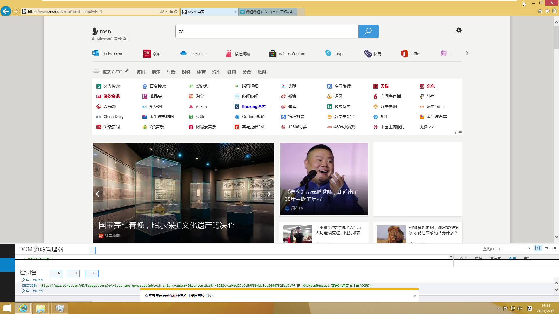
Task: Edit Beijing weather location pencil icon
Action: click(127, 71)
